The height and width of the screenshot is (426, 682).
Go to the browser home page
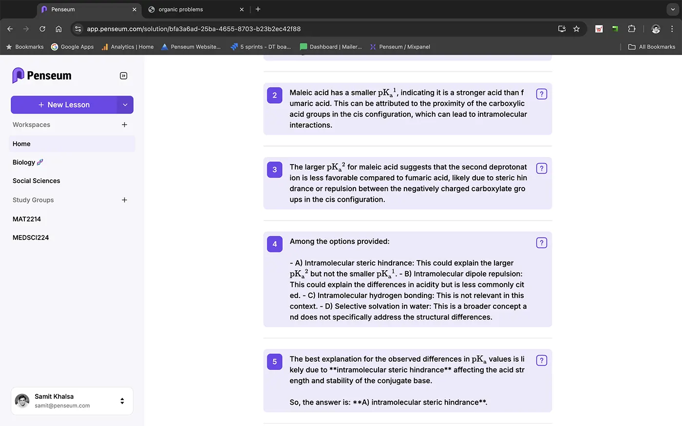pyautogui.click(x=58, y=29)
